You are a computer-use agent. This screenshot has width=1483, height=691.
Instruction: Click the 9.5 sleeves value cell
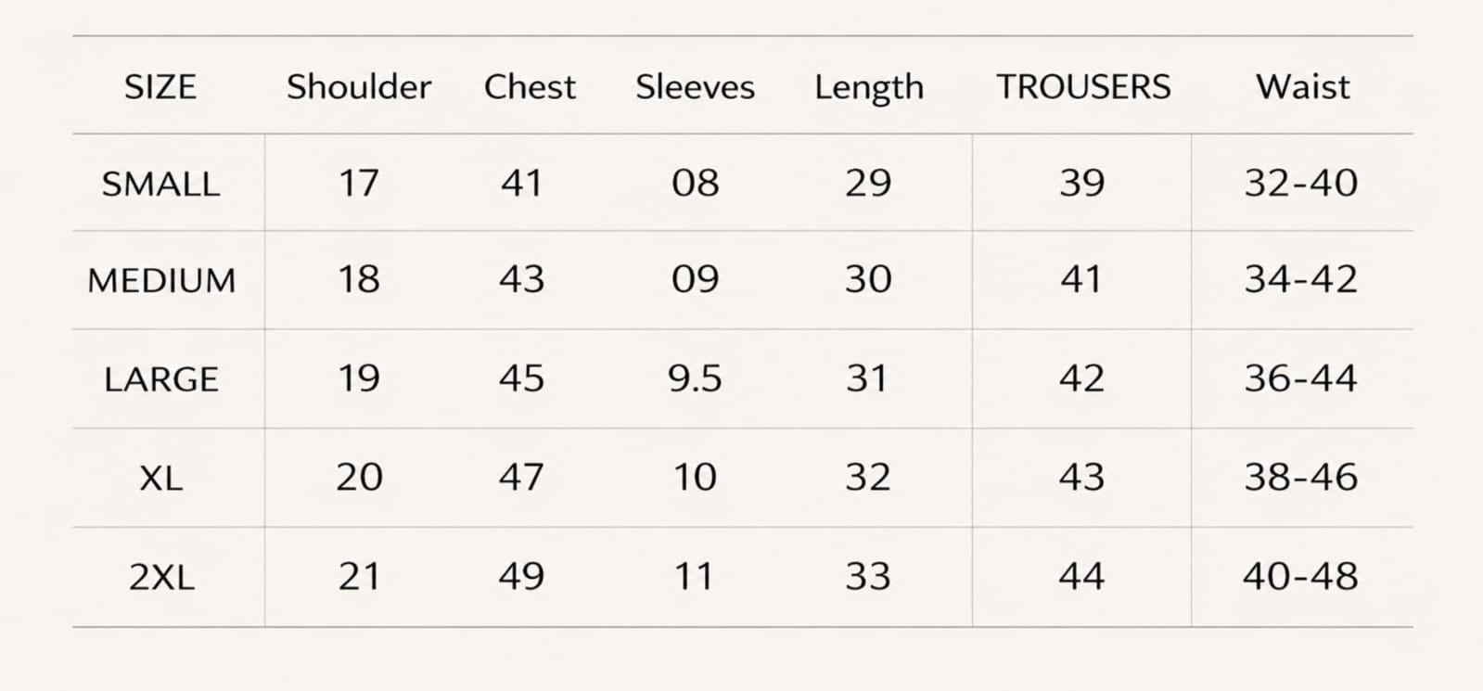point(695,378)
